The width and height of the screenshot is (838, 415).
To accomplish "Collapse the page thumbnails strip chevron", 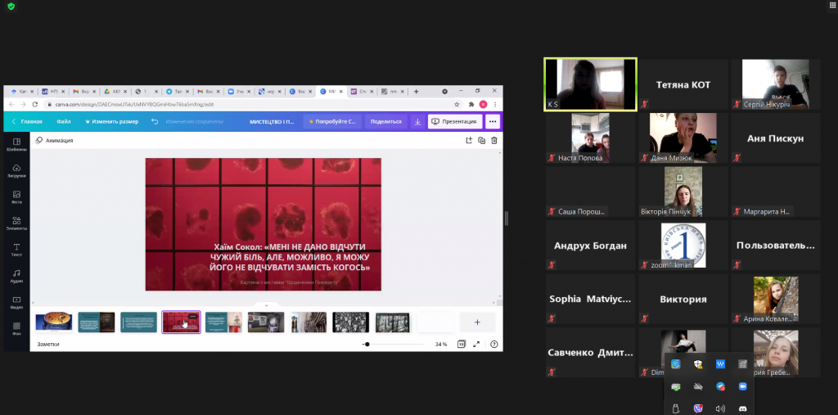I will coord(266,305).
